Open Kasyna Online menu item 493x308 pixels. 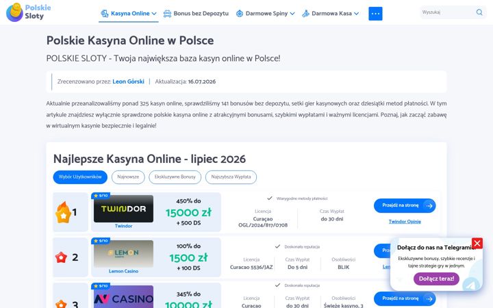pyautogui.click(x=129, y=14)
